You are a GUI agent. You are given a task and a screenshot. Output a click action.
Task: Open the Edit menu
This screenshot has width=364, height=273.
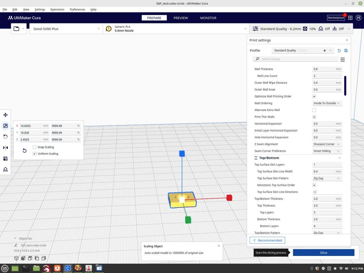pyautogui.click(x=15, y=10)
